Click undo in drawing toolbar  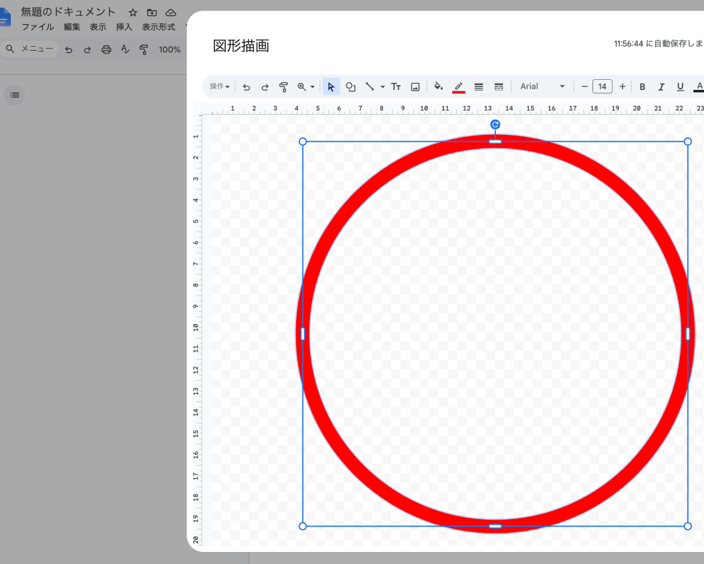(246, 87)
